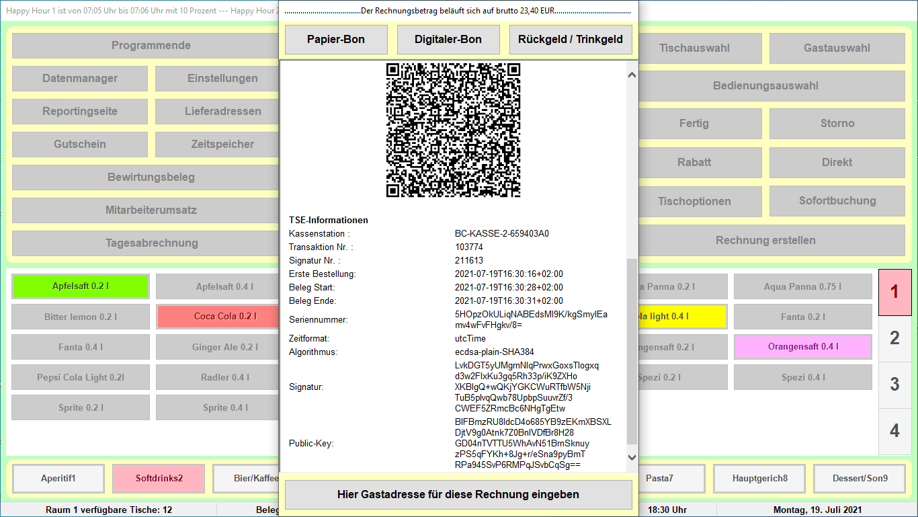Add Orangensaft 0.4 l
918x517 pixels.
coord(803,347)
